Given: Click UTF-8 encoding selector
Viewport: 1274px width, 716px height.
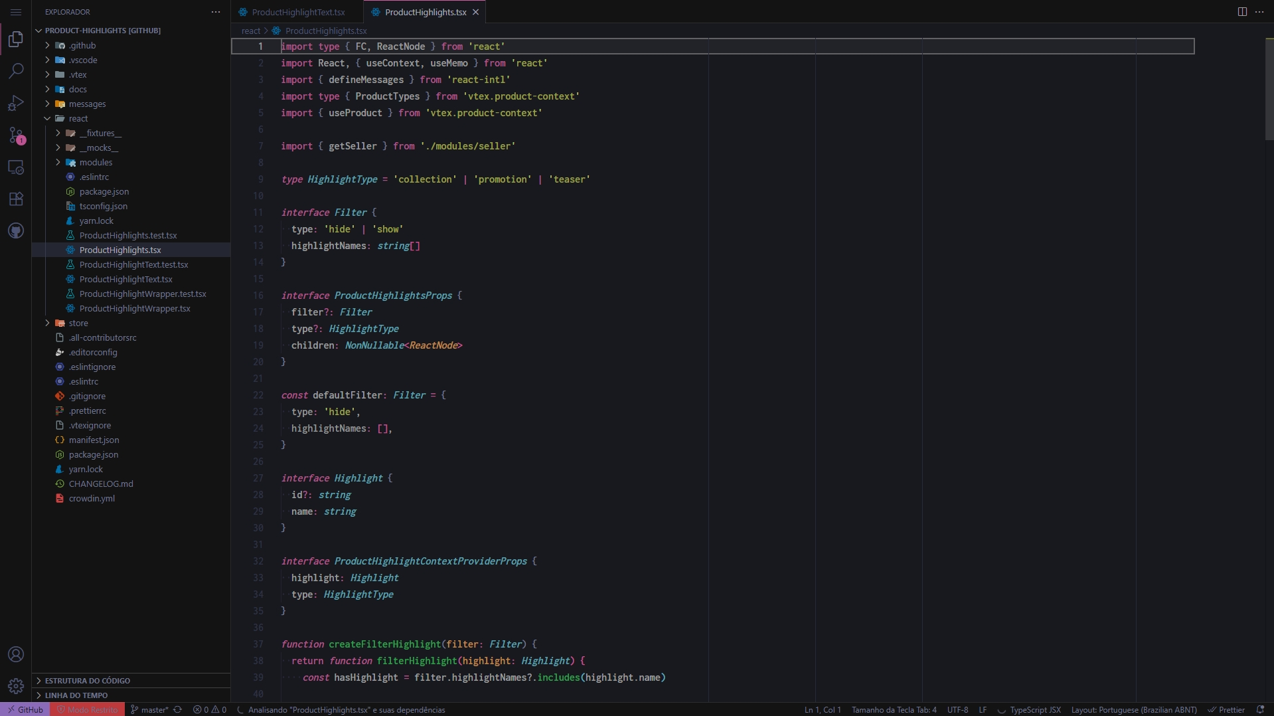Looking at the screenshot, I should point(957,709).
